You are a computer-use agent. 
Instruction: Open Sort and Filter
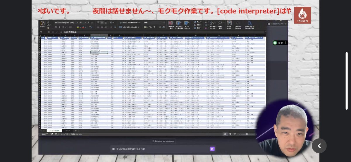tap(213, 25)
